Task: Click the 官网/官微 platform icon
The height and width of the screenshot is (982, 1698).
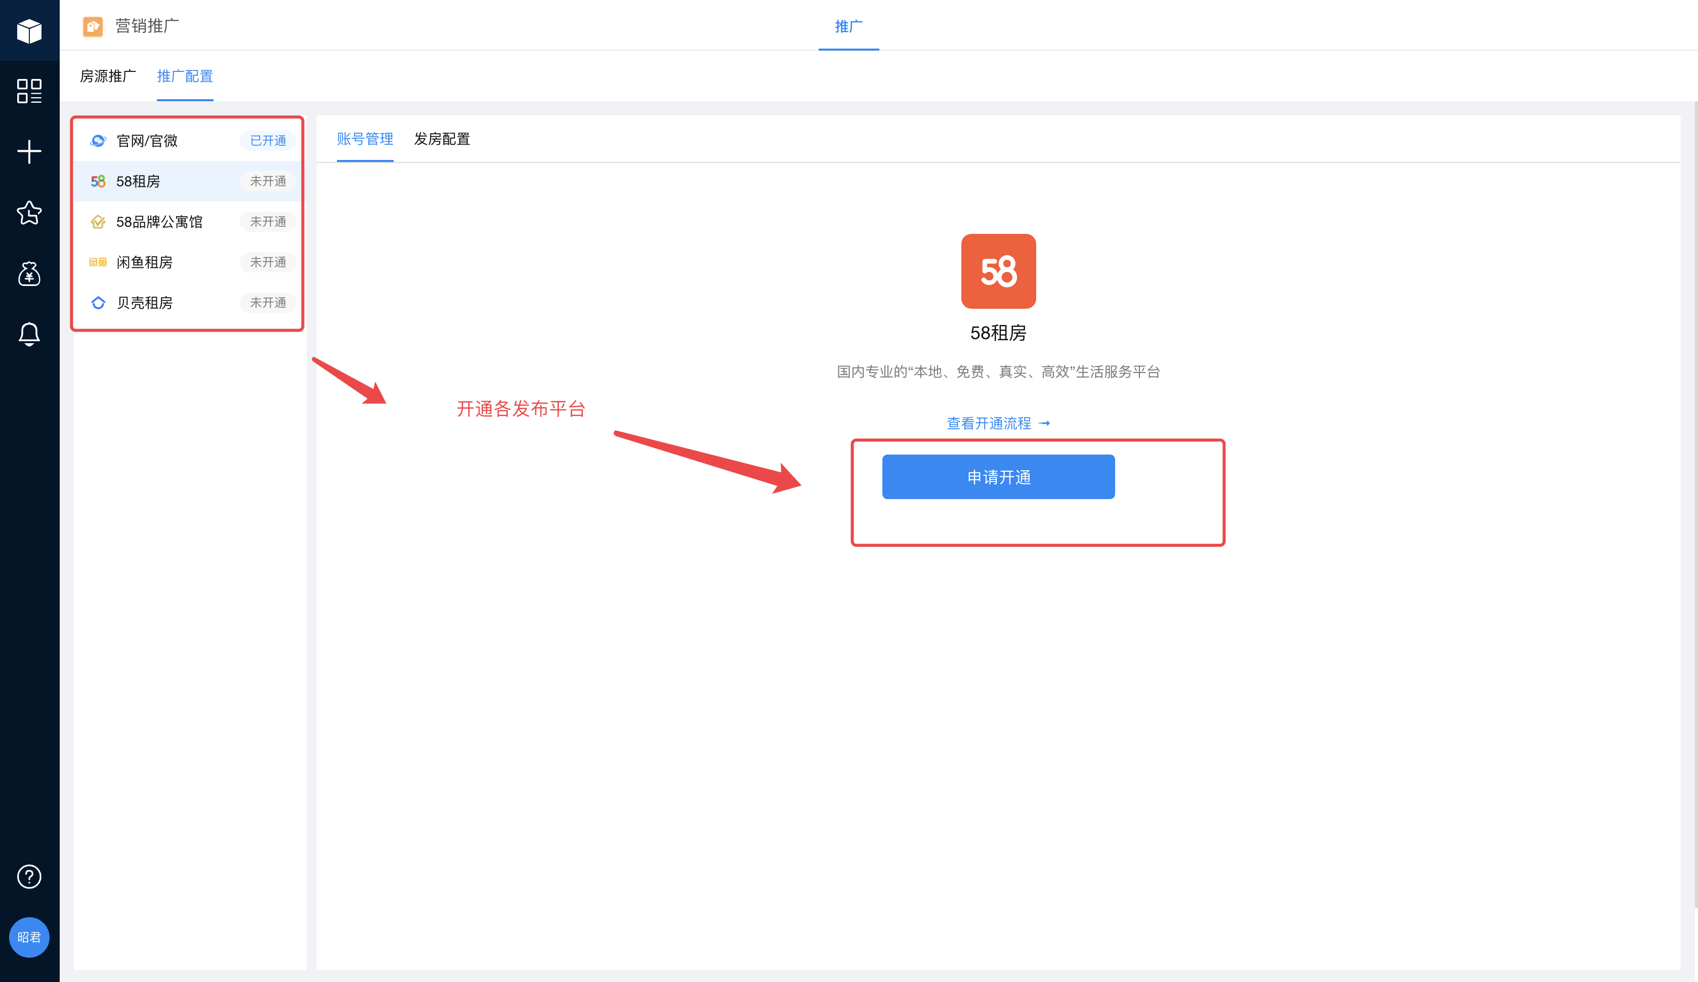Action: click(98, 140)
